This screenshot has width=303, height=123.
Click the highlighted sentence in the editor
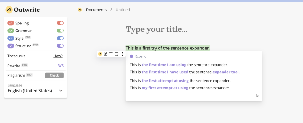[x=168, y=48]
